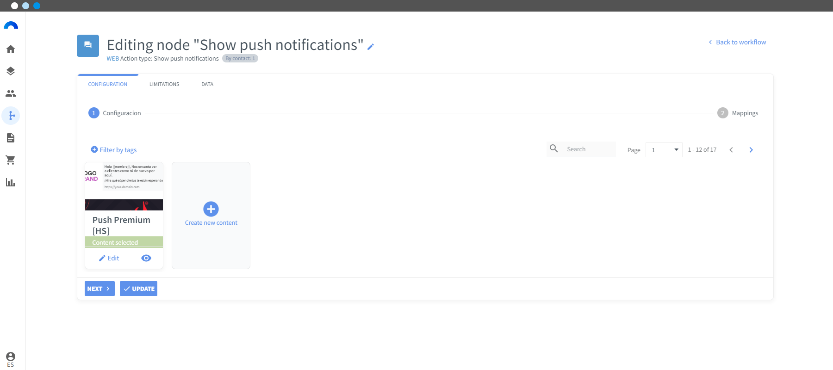Open the Page number dropdown

(664, 150)
